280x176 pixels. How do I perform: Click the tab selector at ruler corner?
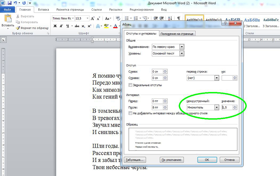[3, 40]
